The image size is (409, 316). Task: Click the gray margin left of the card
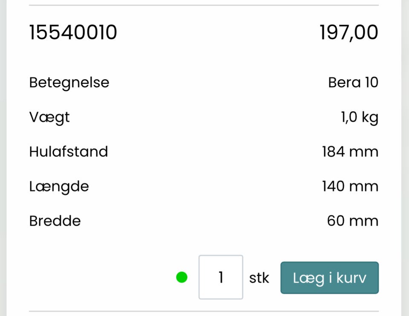(3, 158)
